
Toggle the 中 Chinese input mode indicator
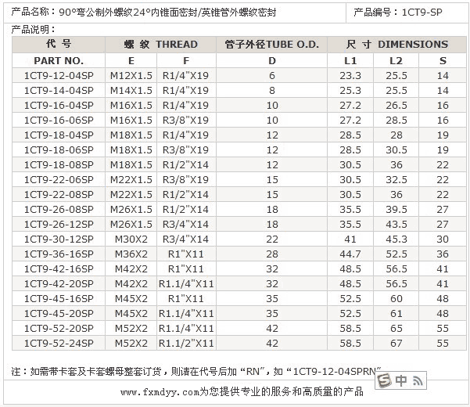tap(400, 381)
